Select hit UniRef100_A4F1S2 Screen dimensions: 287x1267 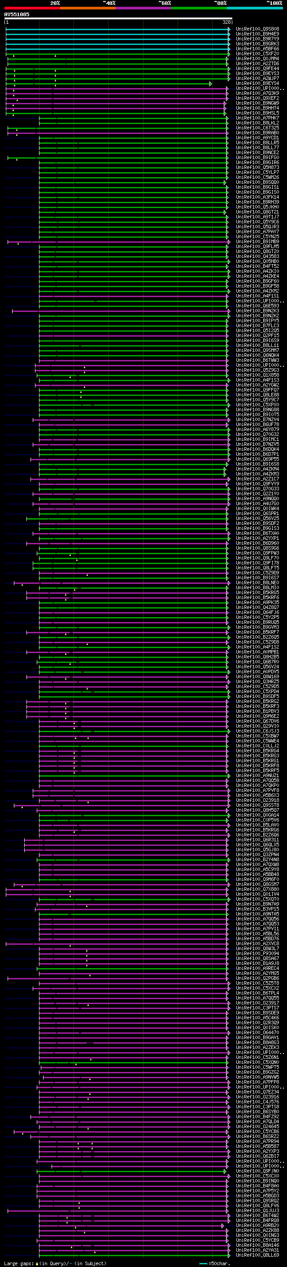coord(257,647)
